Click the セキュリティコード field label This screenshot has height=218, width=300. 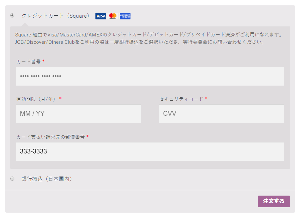point(181,99)
